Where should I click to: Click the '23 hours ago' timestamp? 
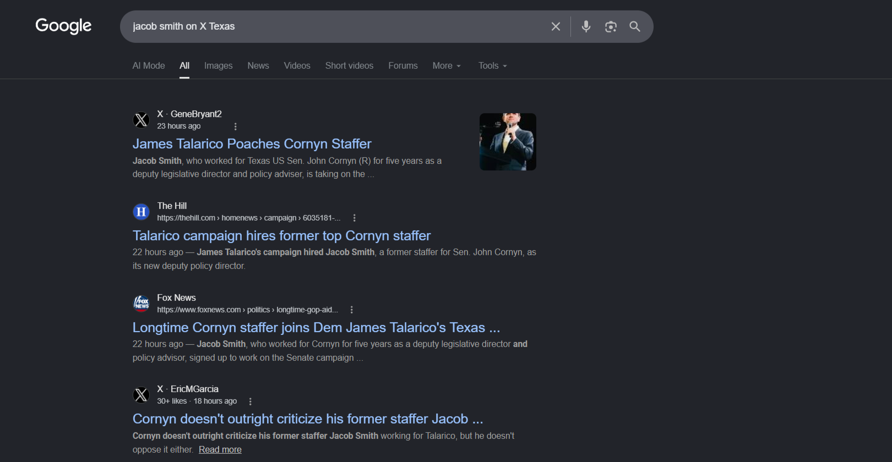179,126
